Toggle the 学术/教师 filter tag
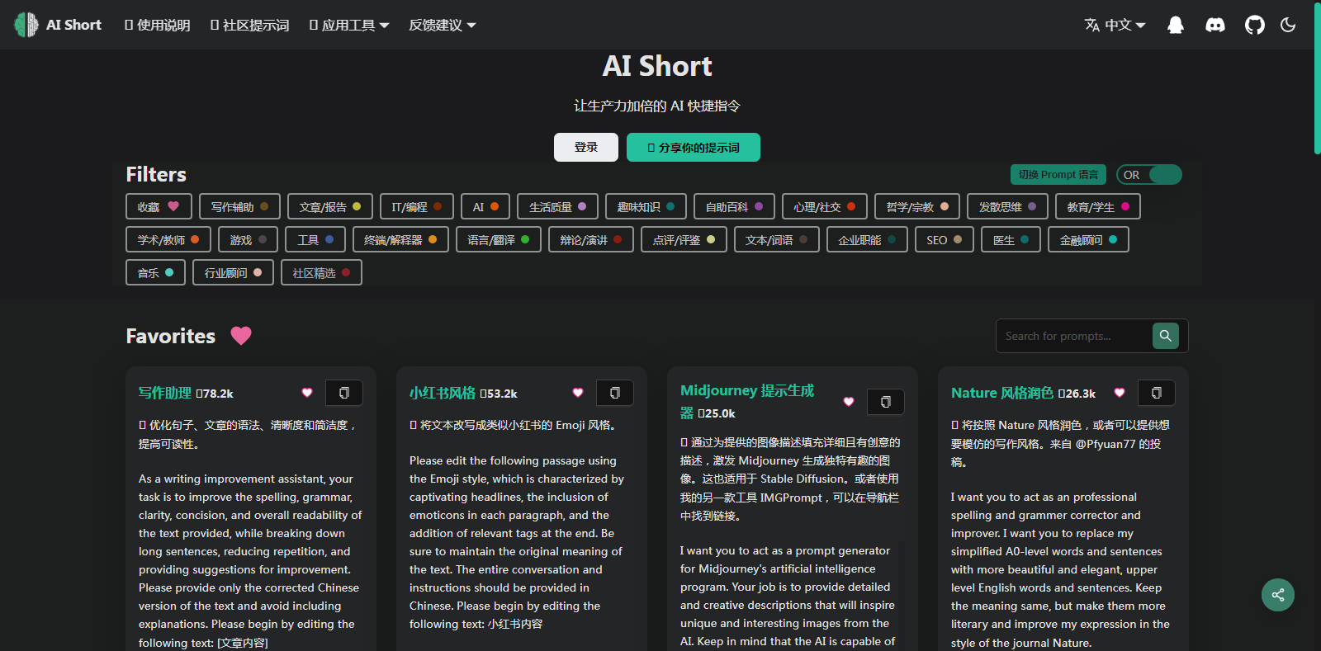This screenshot has height=651, width=1321. (x=168, y=239)
